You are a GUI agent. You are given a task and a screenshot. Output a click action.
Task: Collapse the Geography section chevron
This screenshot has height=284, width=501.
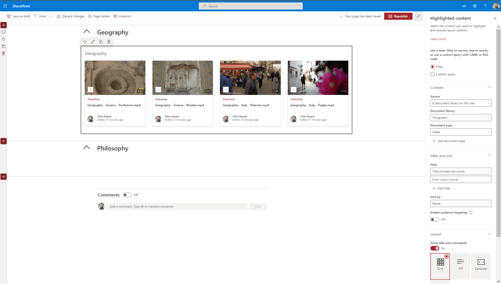coord(87,32)
